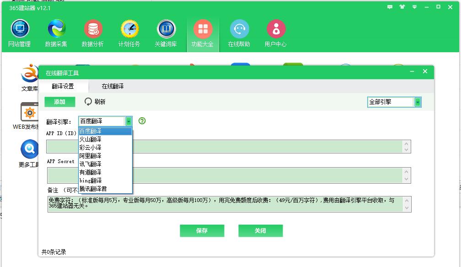Open 在线帮助 online help

(x=239, y=33)
